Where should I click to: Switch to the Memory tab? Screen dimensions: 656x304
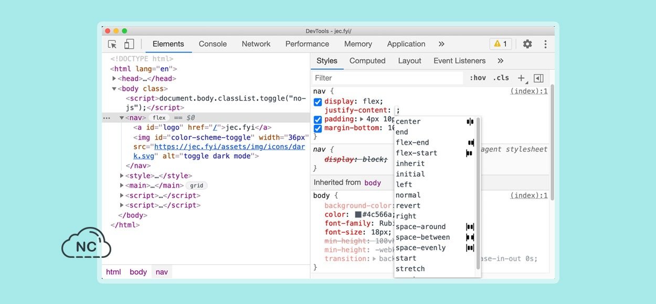coord(358,44)
